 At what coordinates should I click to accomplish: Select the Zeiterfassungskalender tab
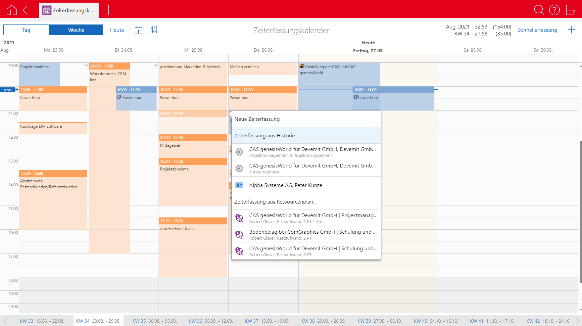(x=69, y=10)
